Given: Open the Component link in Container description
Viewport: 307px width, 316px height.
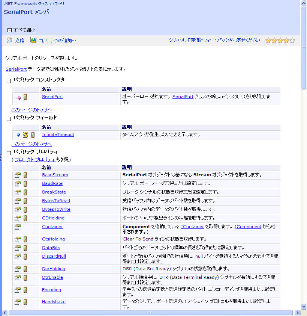Looking at the screenshot, I should pos(249,227).
